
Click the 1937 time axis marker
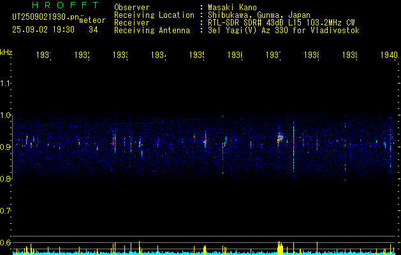point(273,55)
